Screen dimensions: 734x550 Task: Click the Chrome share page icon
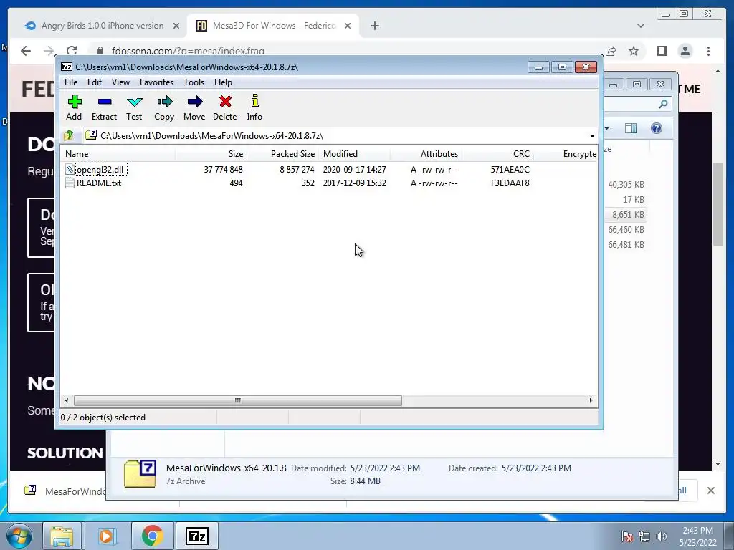point(611,51)
